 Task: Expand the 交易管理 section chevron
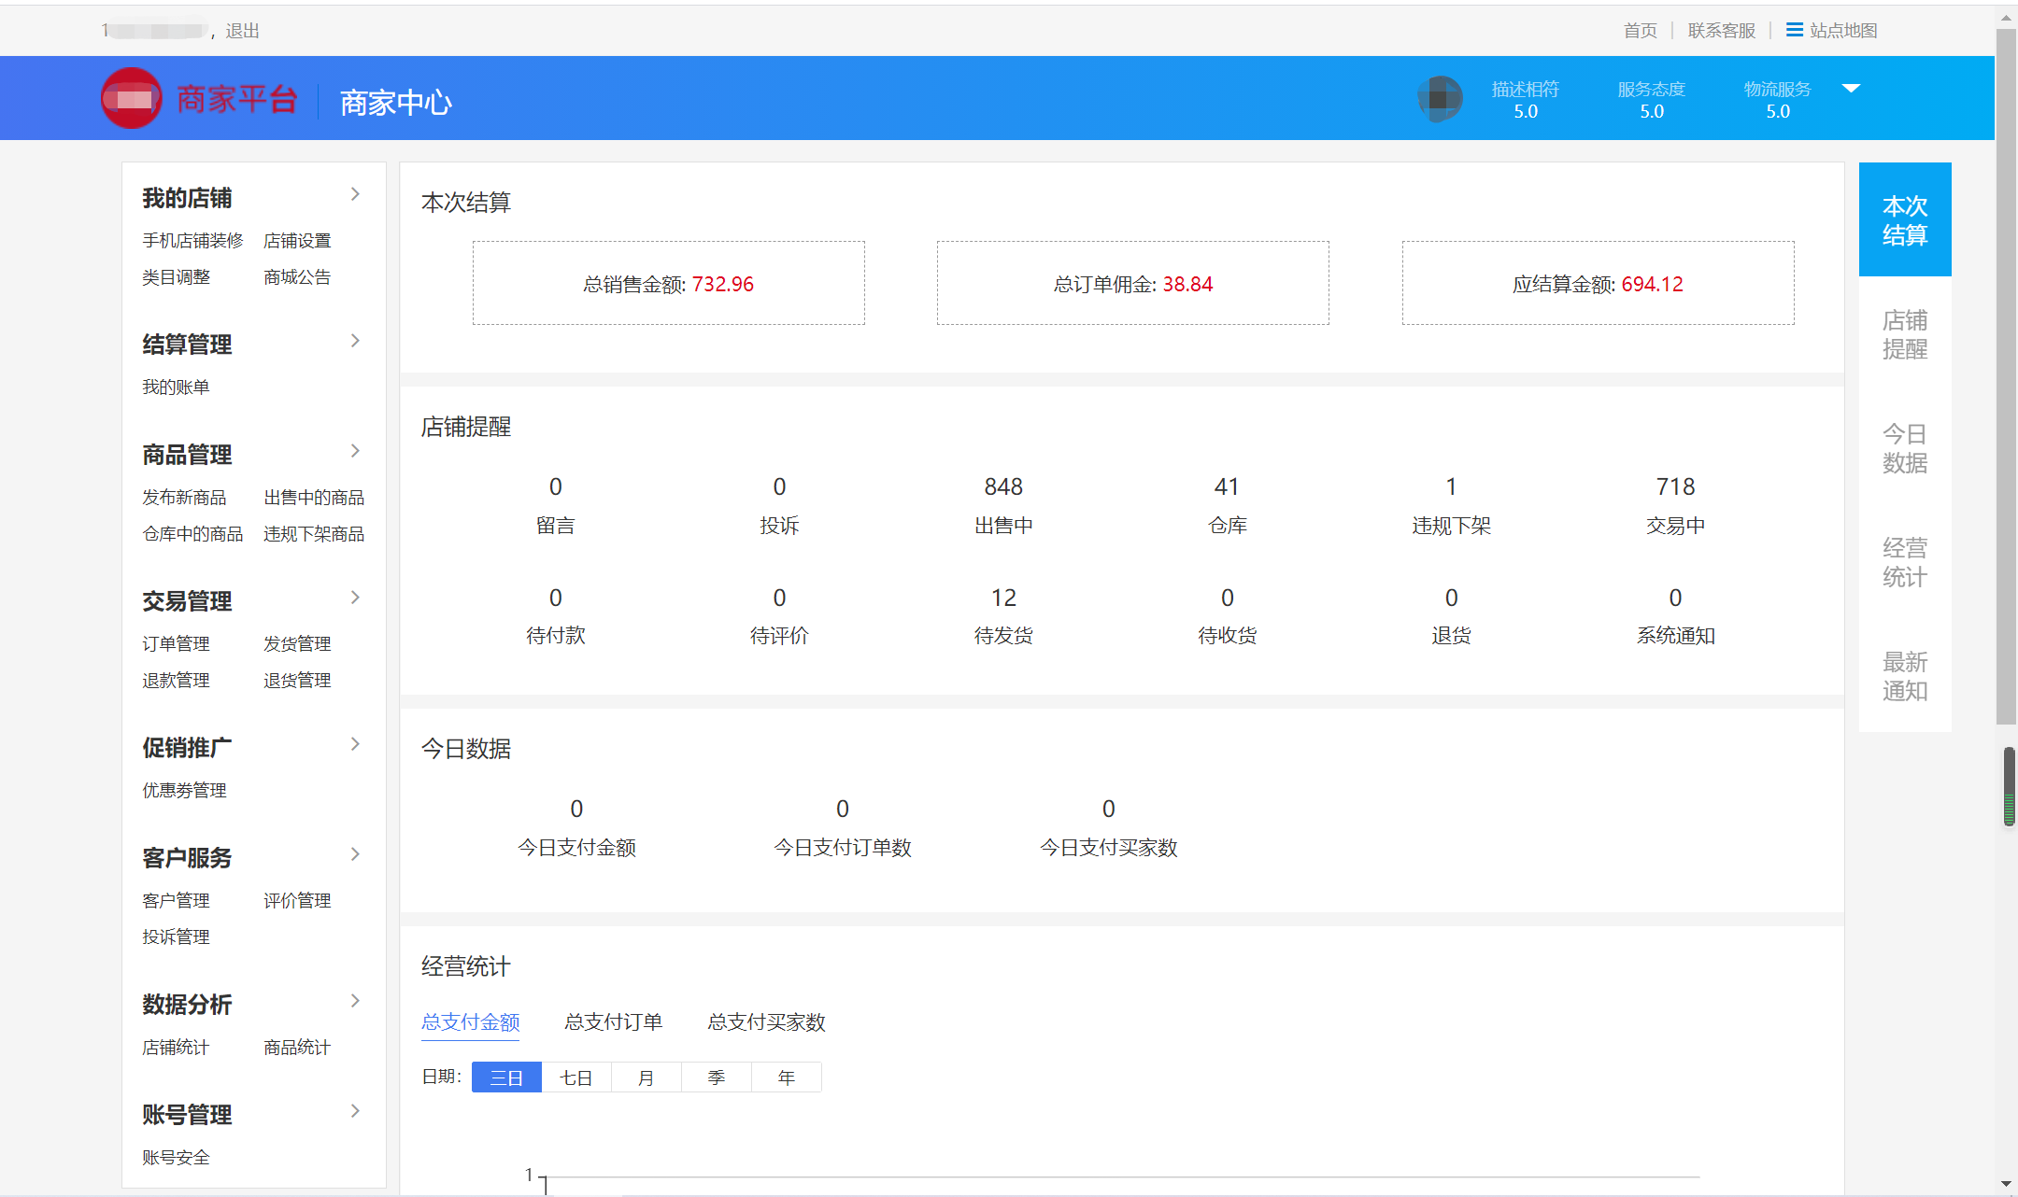coord(355,598)
